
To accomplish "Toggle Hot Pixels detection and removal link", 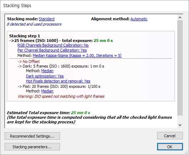I will point(58,81).
